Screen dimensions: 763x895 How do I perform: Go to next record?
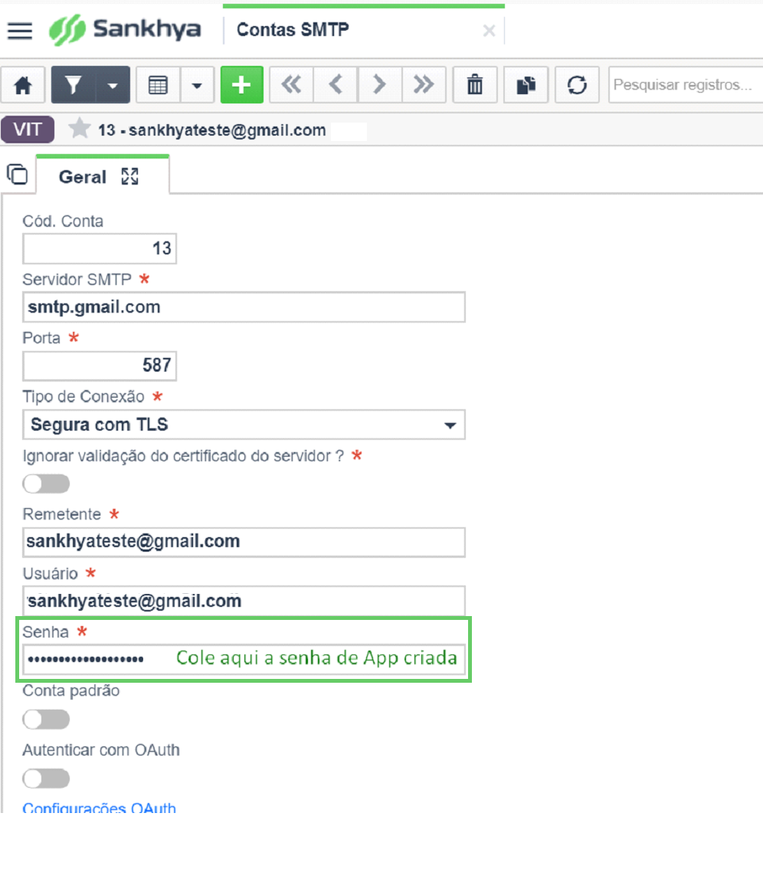379,85
